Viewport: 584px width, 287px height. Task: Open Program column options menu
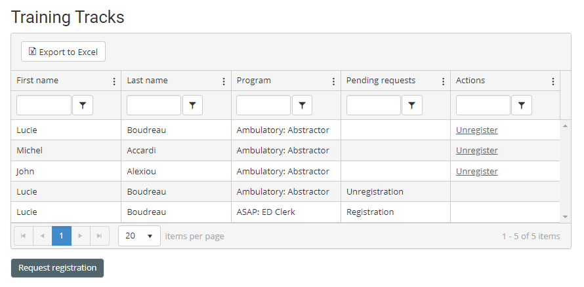(333, 81)
